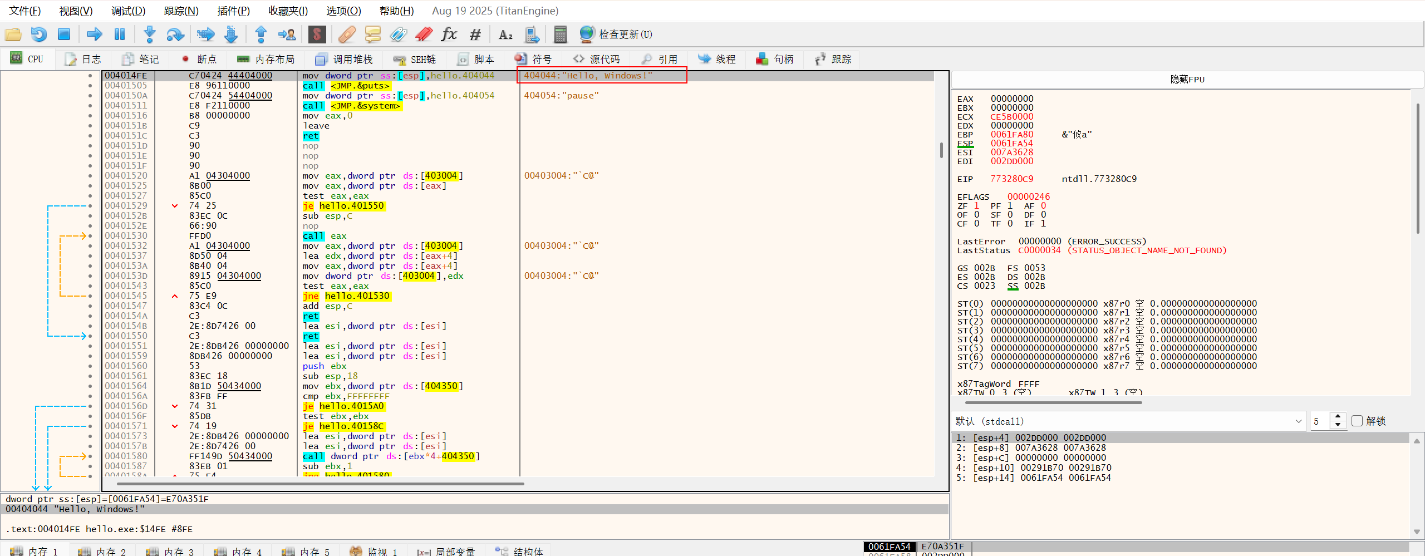Show the labels list with the tag icon
The image size is (1425, 556).
(x=398, y=35)
